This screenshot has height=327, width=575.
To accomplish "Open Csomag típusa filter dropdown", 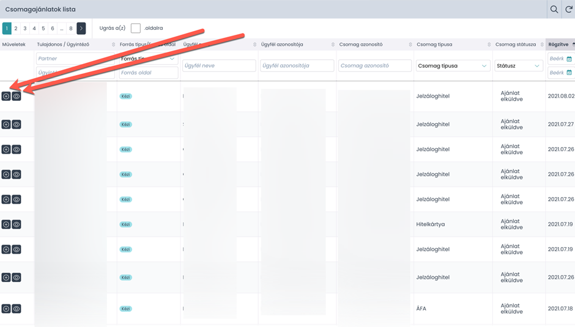I will click(453, 66).
